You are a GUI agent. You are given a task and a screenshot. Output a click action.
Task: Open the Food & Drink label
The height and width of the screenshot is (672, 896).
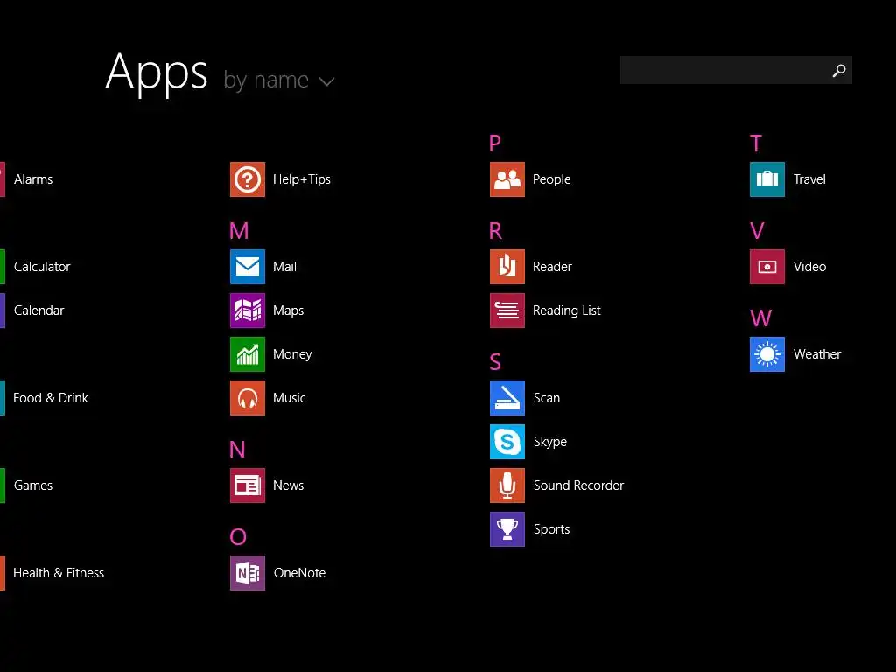(51, 398)
